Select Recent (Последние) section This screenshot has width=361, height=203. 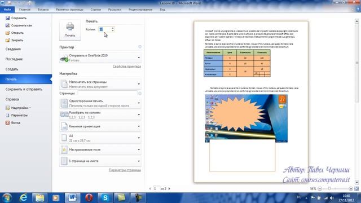14,59
